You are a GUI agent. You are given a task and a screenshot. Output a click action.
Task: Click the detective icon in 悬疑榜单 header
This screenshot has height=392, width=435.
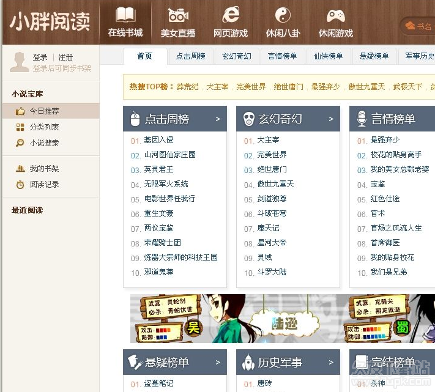(x=135, y=362)
